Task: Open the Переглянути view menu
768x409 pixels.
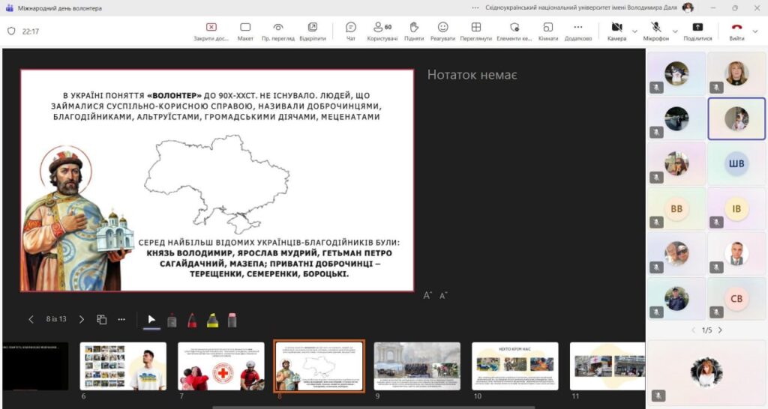Action: (x=475, y=31)
